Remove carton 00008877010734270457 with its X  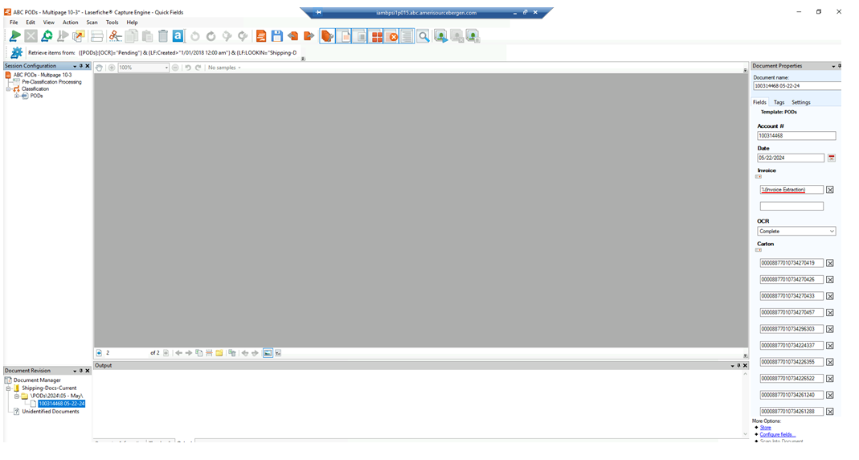(x=830, y=313)
